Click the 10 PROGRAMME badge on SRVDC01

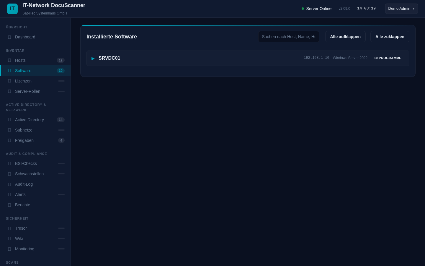tap(388, 58)
